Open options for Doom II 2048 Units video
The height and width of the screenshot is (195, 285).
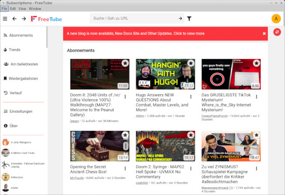(125, 97)
